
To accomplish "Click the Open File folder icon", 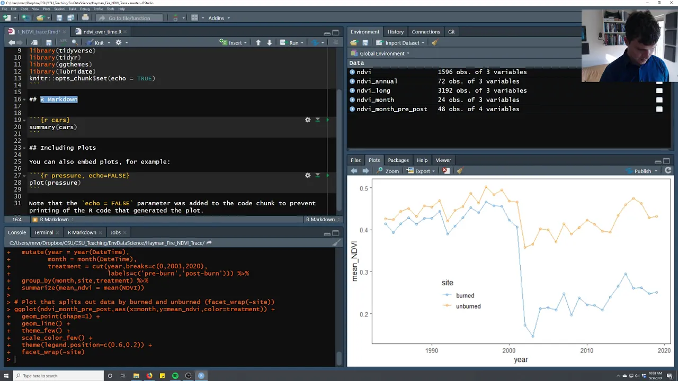I will [x=40, y=18].
